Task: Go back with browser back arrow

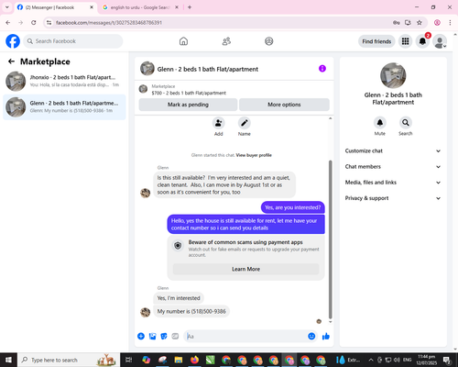Action: [8, 23]
